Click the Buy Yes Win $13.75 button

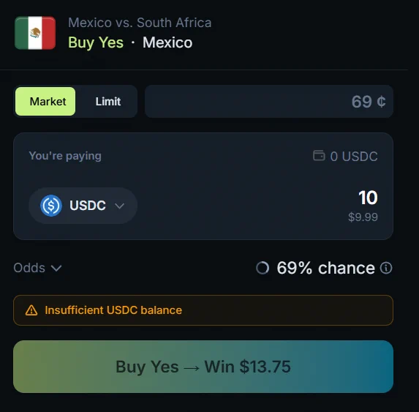point(203,367)
